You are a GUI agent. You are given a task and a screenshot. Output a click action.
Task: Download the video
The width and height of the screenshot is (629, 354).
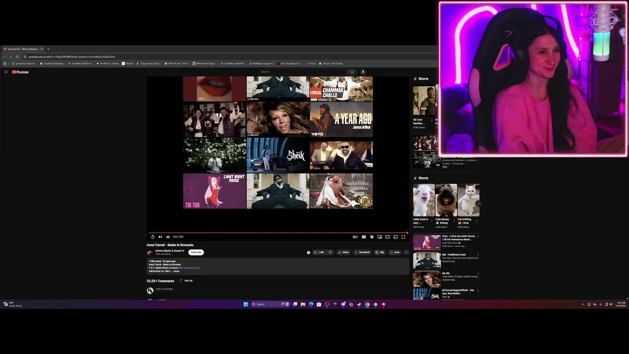(x=362, y=252)
